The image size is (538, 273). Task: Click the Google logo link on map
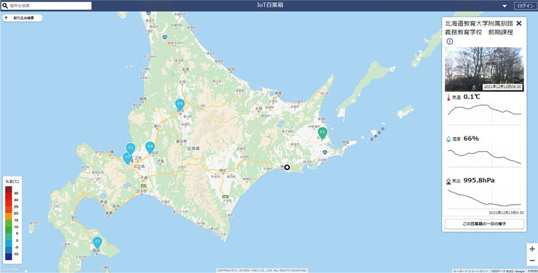(x=9, y=269)
